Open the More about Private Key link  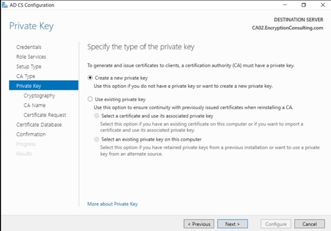pyautogui.click(x=112, y=204)
